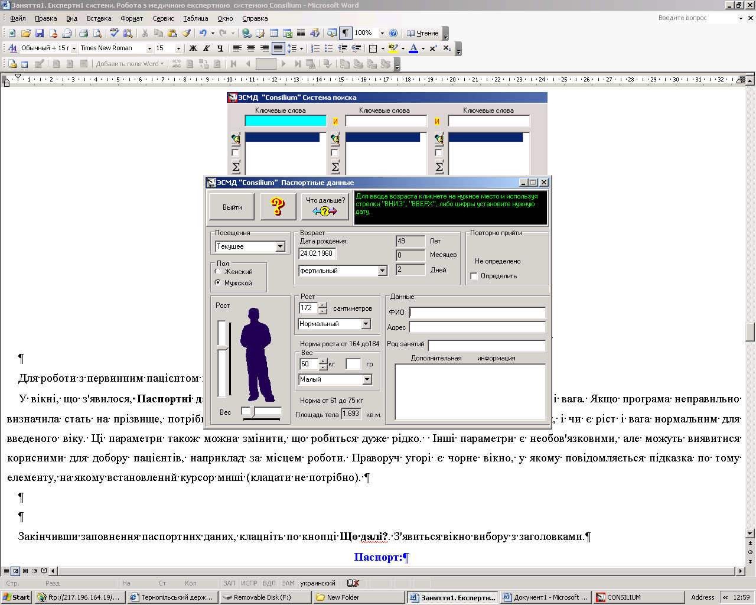
Task: Click the Вес horizontal slider handle
Action: [x=254, y=411]
